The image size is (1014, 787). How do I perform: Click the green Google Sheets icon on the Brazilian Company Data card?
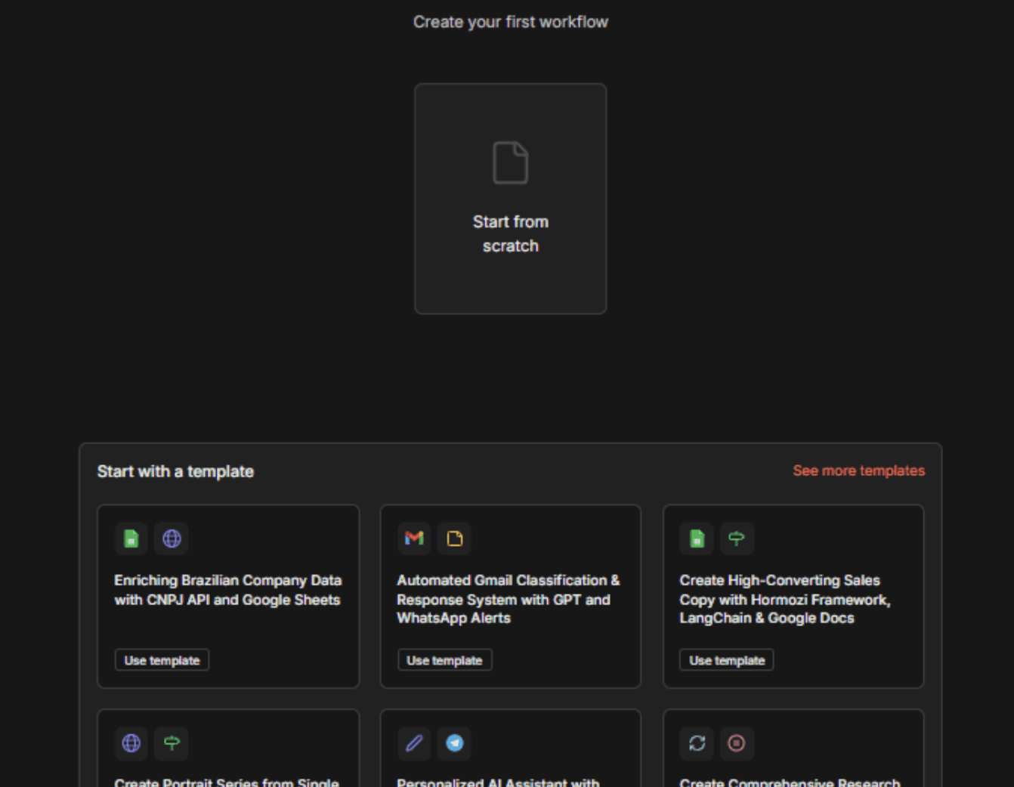tap(131, 539)
